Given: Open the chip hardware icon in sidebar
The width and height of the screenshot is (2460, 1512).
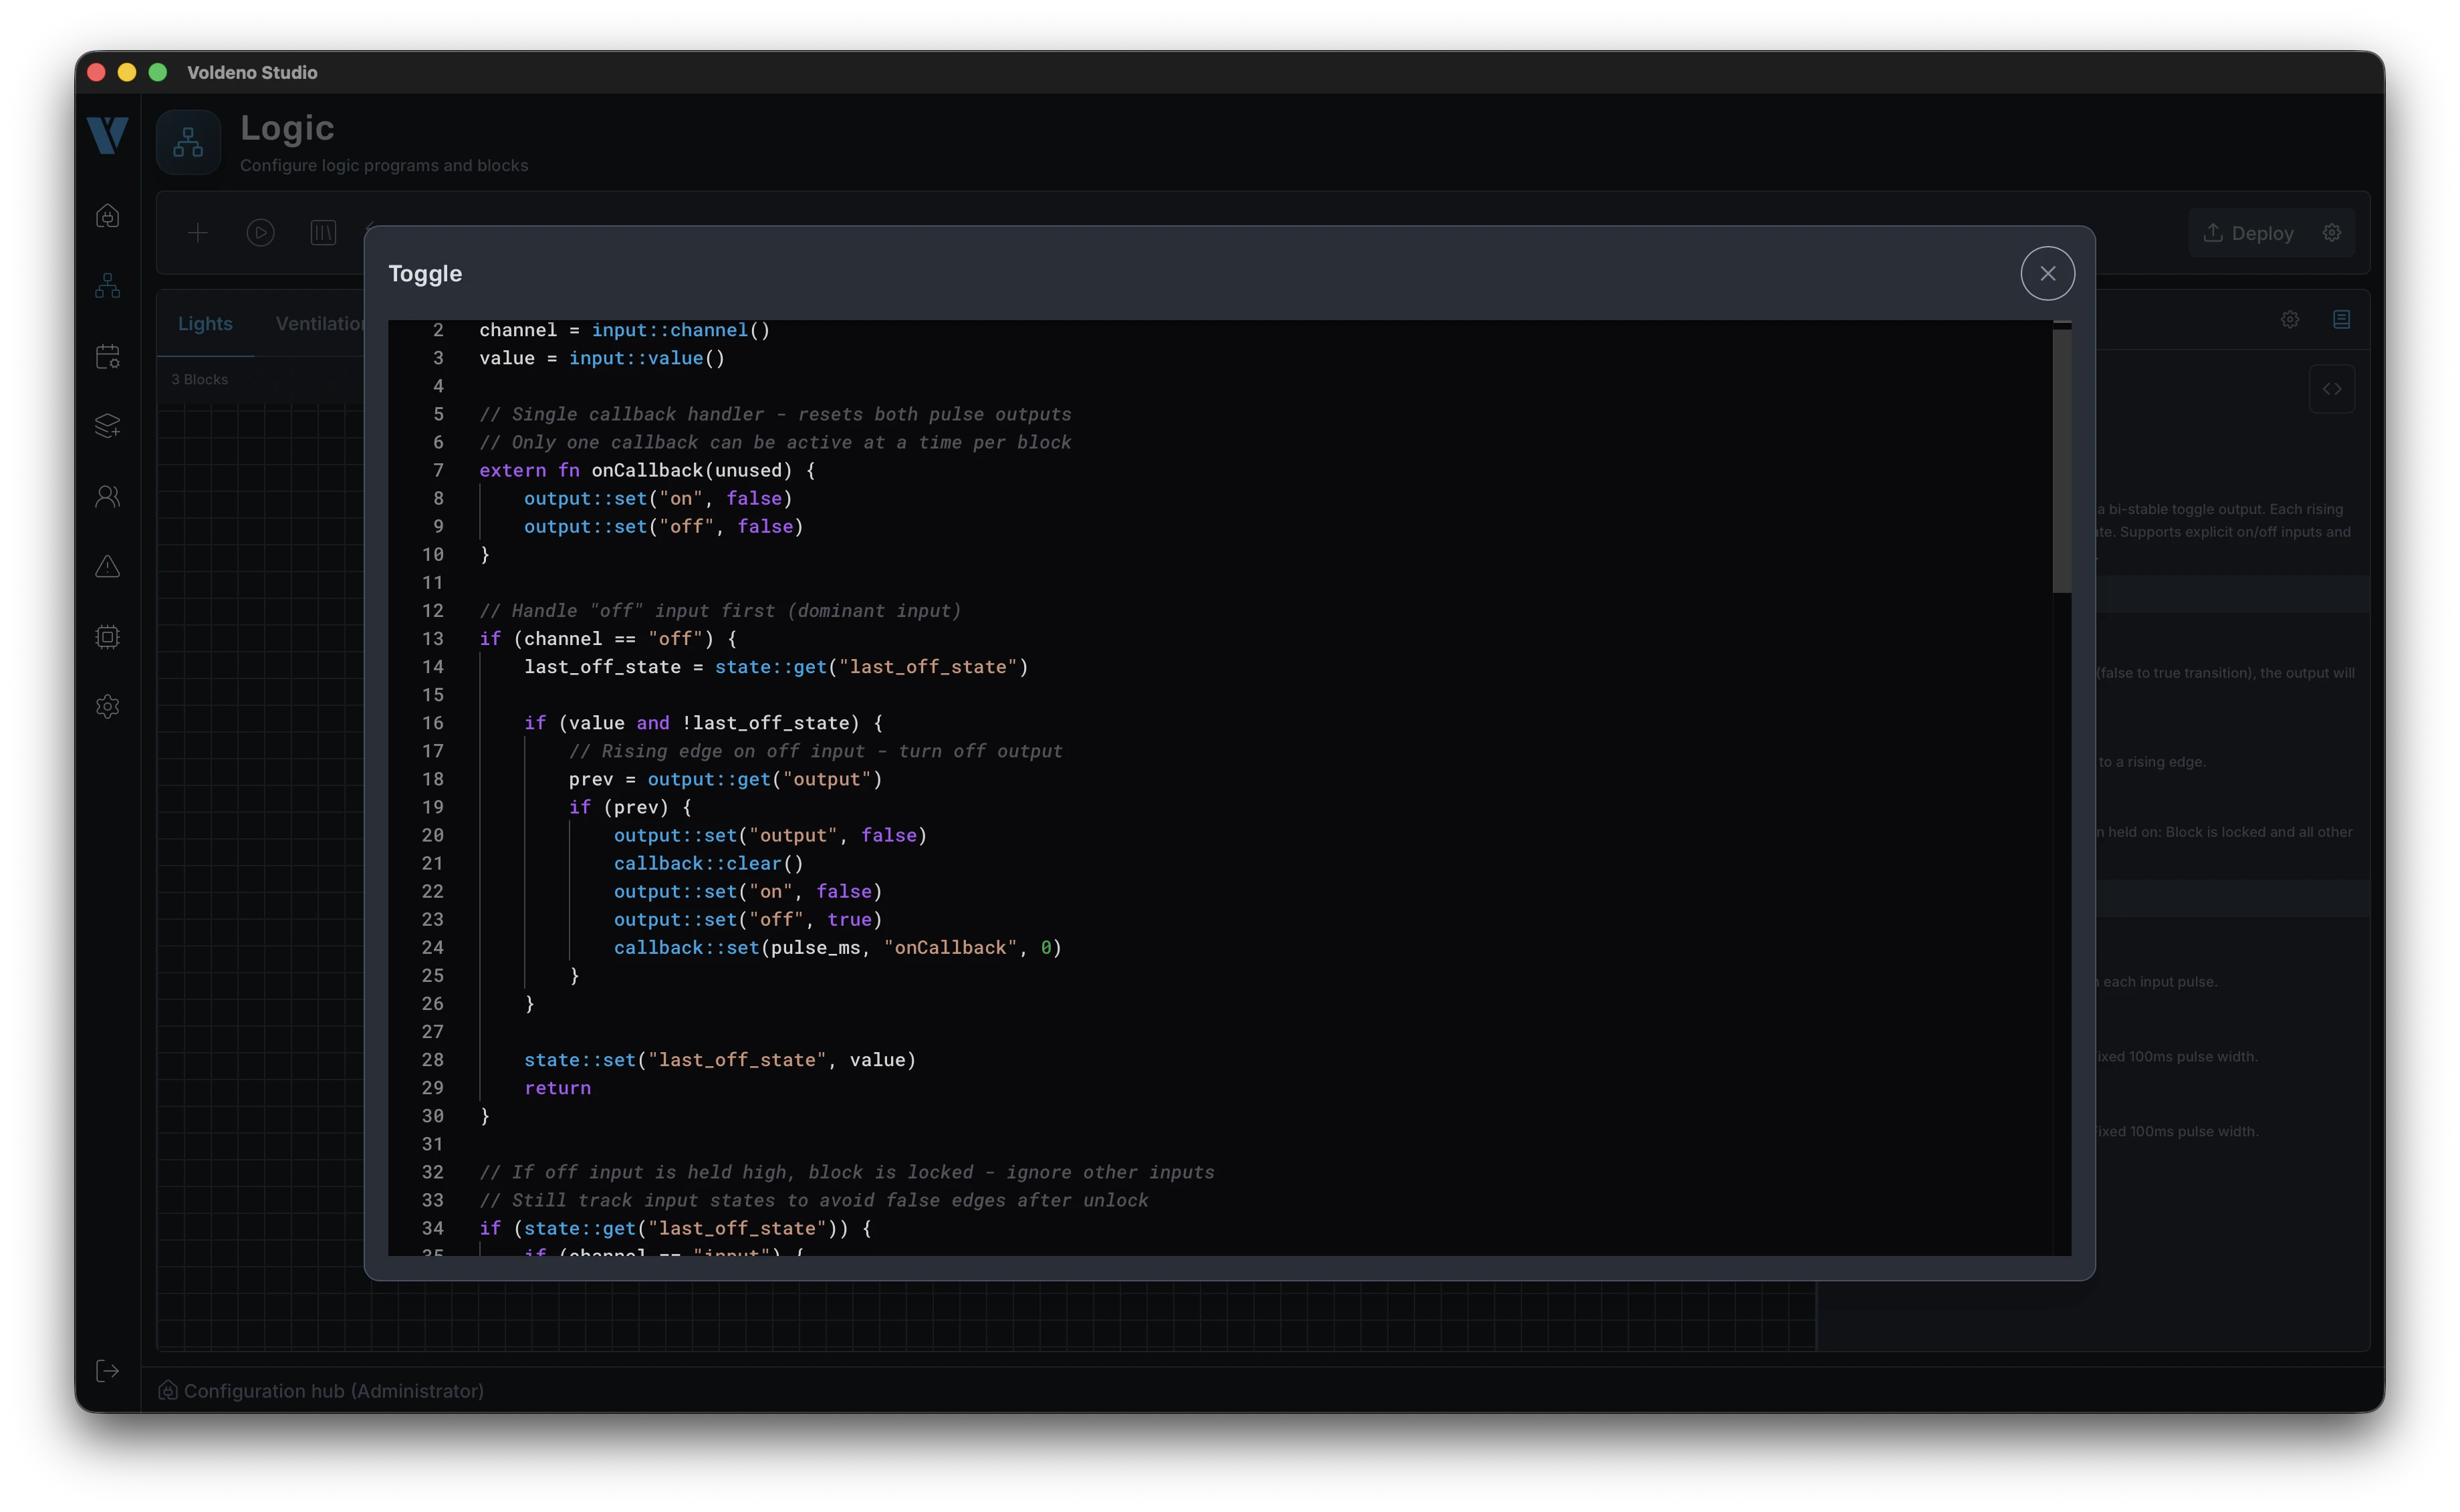Looking at the screenshot, I should 108,636.
